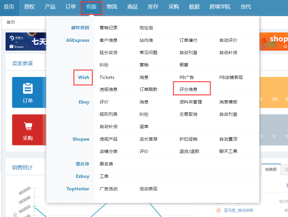Viewport: 288px width, 217px height.
Task: Click the 首页 breadcrumb below the navigation
Action: point(11,22)
